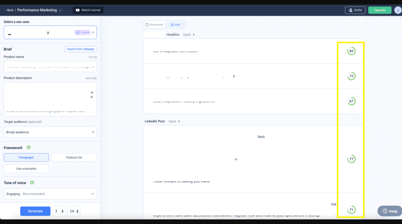
Task: Open the Engaging tone of voice dropdown
Action: [x=50, y=194]
